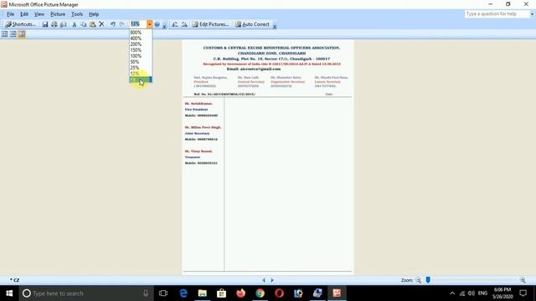Click the Copy icon
Image resolution: width=536 pixels, height=301 pixels.
click(x=84, y=24)
